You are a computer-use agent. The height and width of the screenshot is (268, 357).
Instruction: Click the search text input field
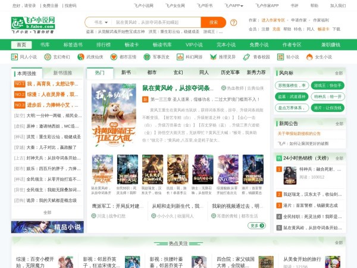tap(159, 22)
